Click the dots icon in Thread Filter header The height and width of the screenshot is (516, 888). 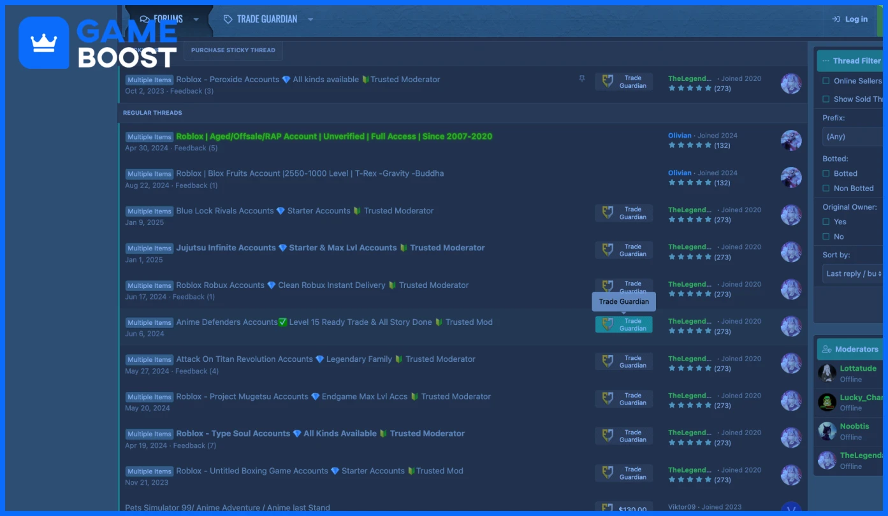[x=826, y=61]
